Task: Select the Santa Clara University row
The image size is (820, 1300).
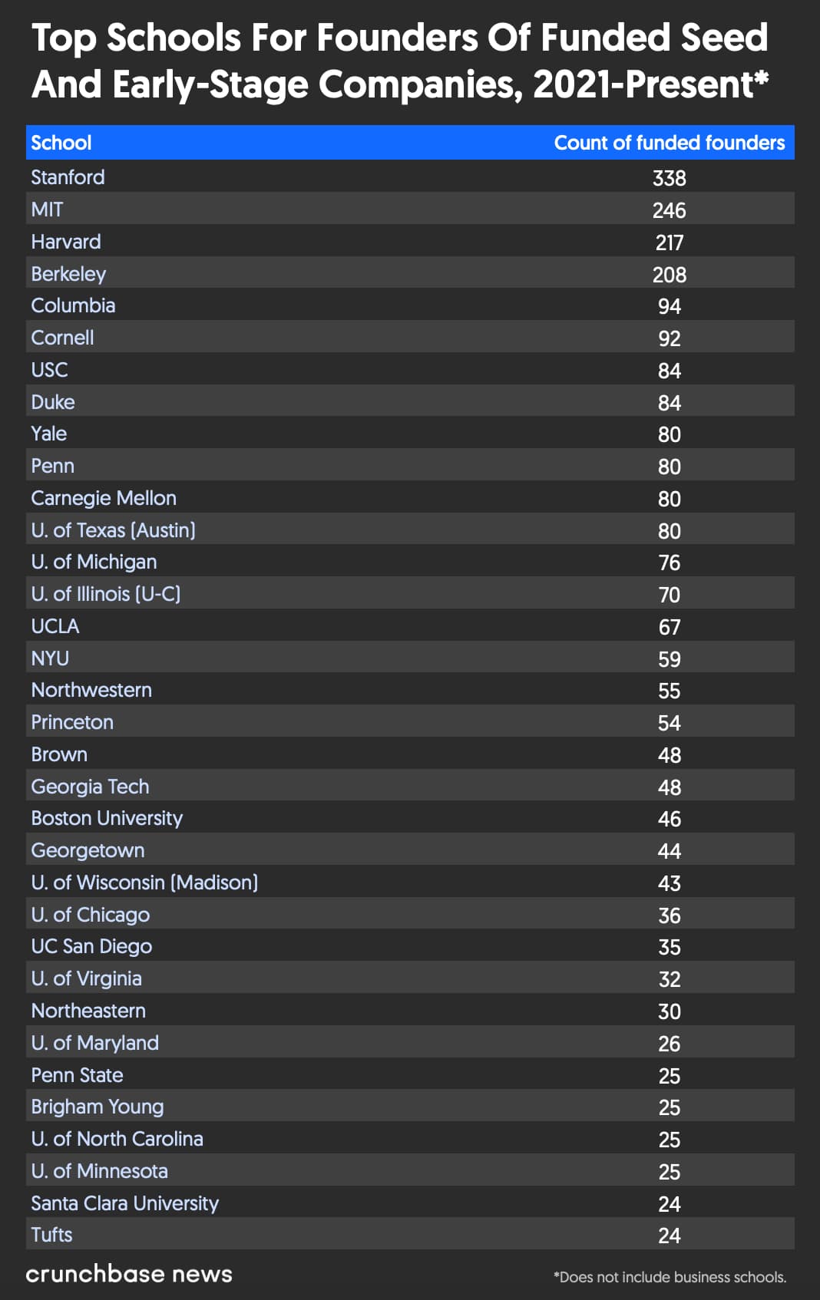Action: [x=124, y=1203]
